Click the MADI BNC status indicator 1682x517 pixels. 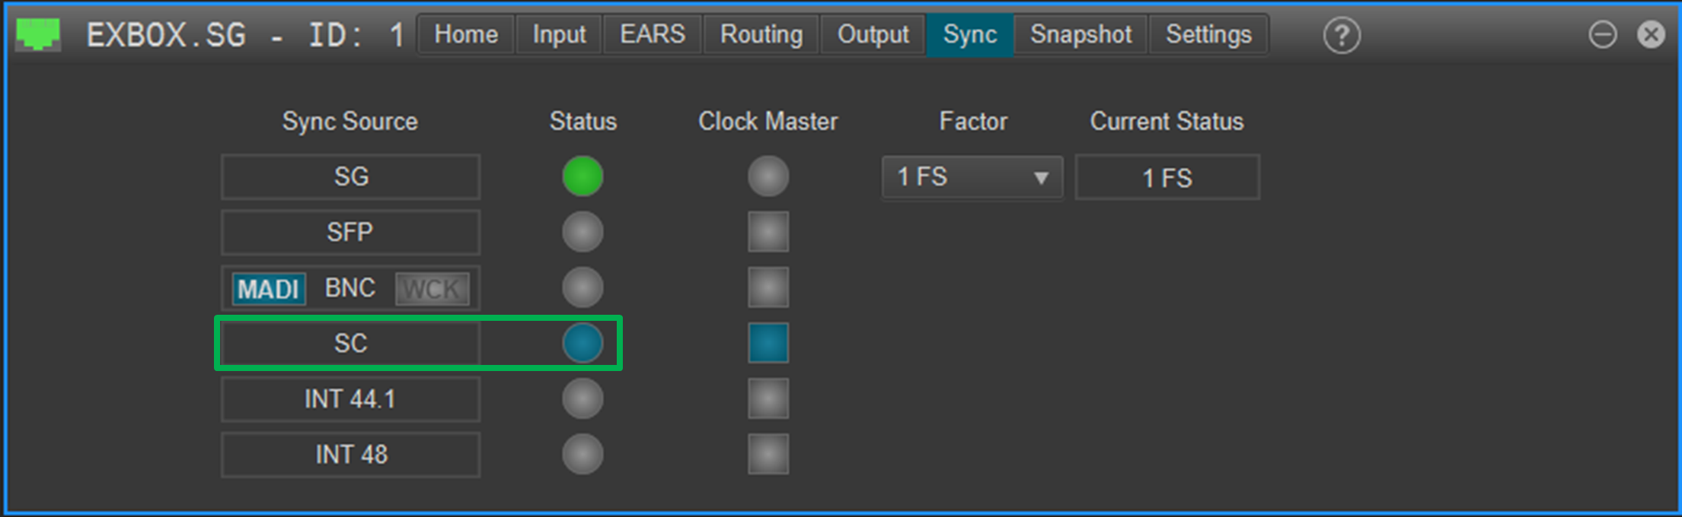click(582, 287)
